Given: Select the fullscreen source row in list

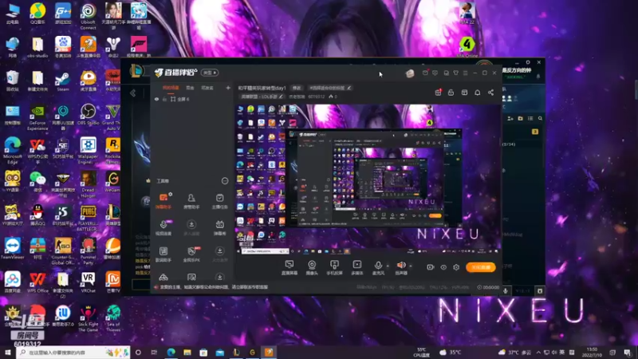Looking at the screenshot, I should (191, 99).
